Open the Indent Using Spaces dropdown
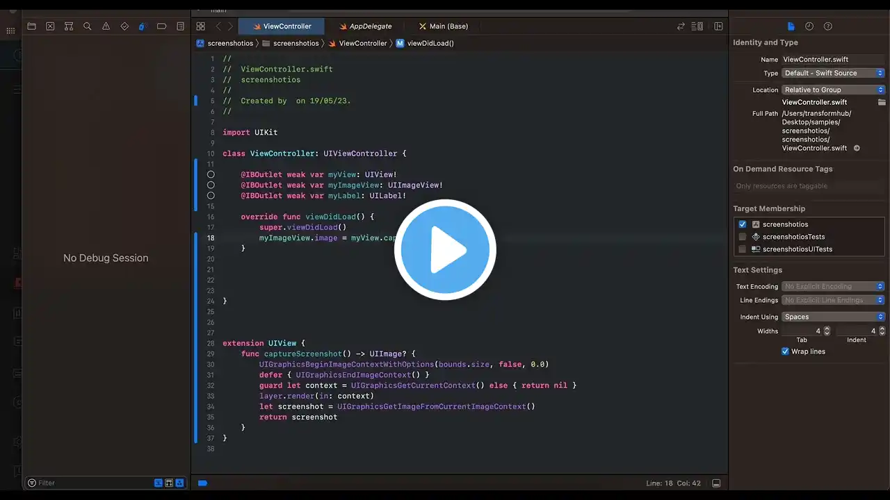The height and width of the screenshot is (500, 890). click(834, 317)
